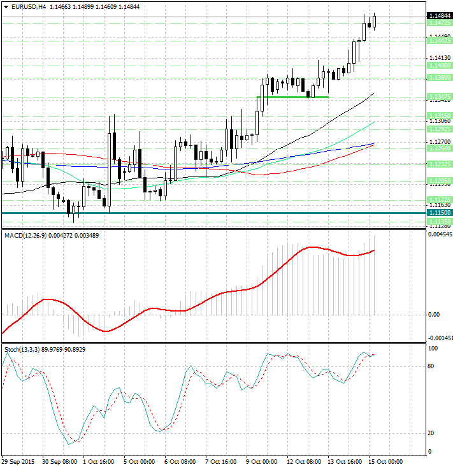Click the 1.12325 level price label
The image size is (453, 467).
440,164
